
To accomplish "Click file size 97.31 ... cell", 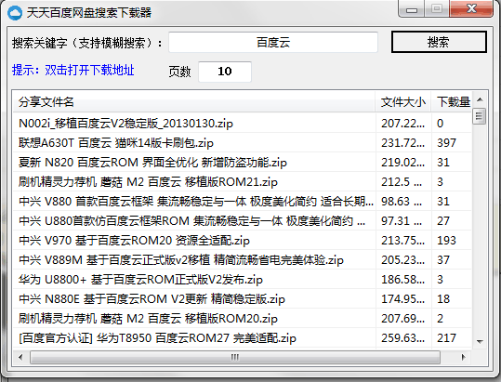I will point(402,220).
